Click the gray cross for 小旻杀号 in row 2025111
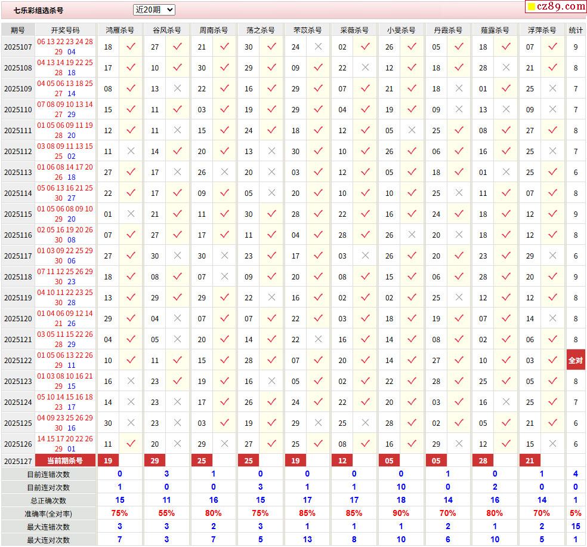The image size is (587, 547). click(x=412, y=130)
